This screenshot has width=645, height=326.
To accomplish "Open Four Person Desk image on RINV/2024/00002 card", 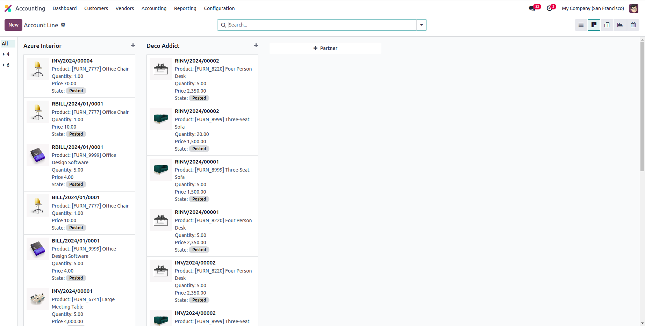I will 161,69.
